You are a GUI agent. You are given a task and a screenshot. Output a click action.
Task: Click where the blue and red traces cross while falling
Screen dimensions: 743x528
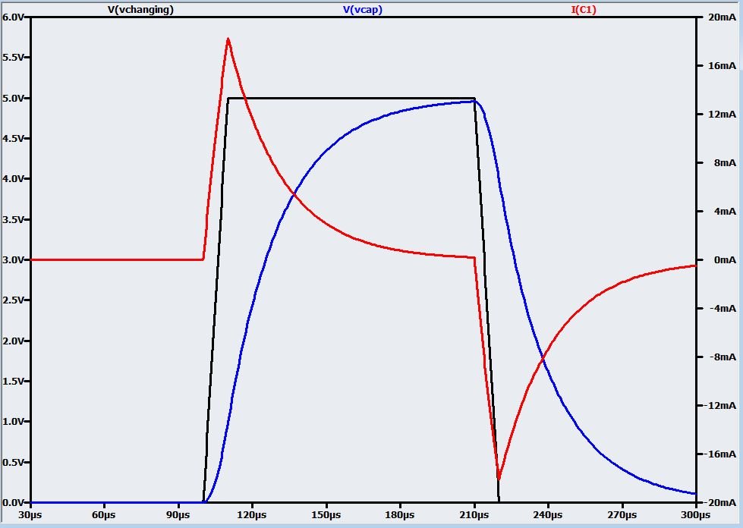tap(543, 357)
